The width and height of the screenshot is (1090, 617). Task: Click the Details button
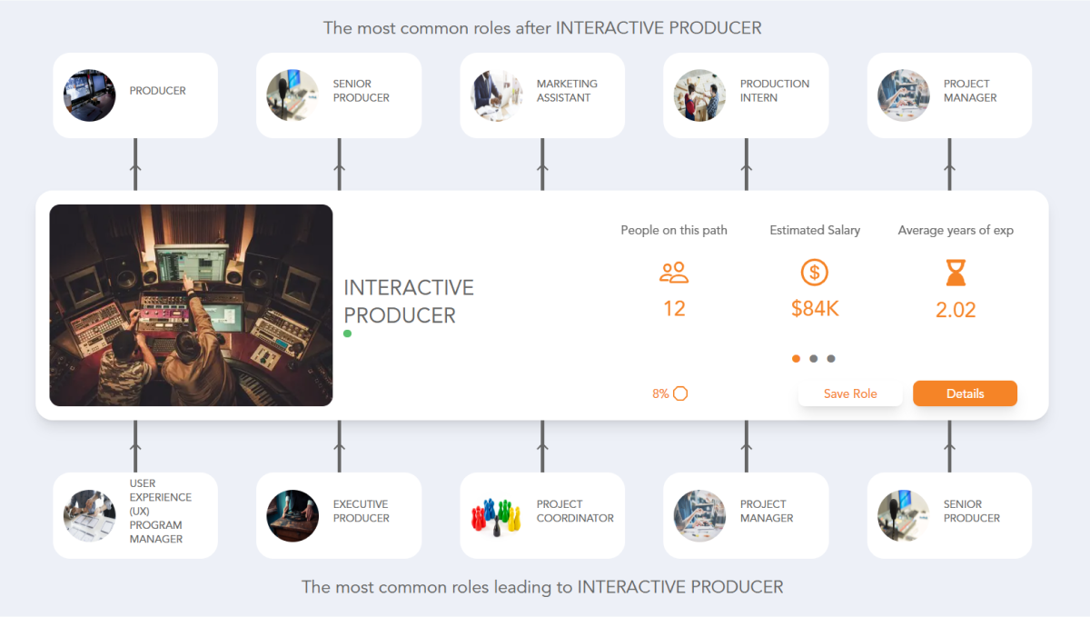pos(965,393)
